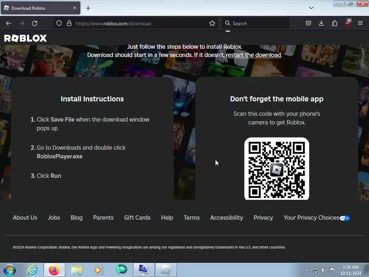Open the Jobs footer link
The width and height of the screenshot is (369, 277).
(54, 217)
